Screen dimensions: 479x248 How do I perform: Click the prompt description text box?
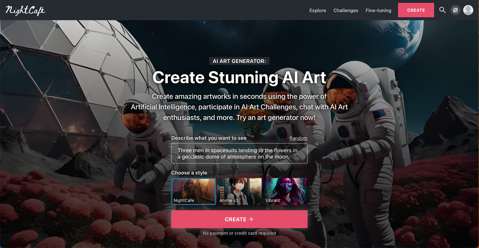click(x=239, y=153)
